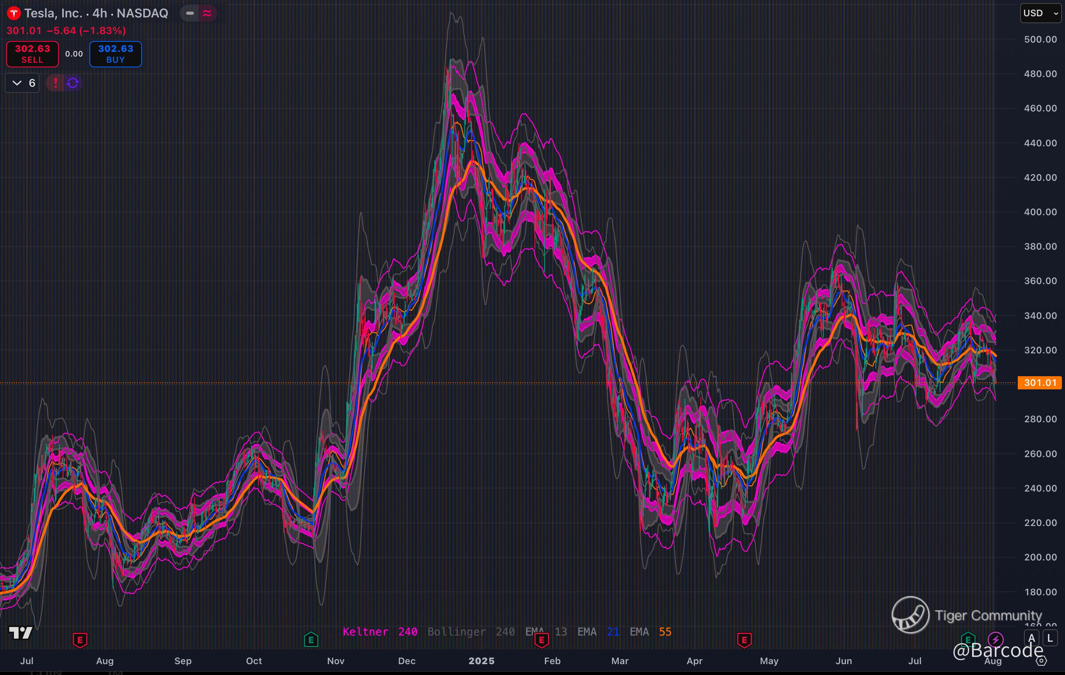Click green earnings E marker near October
Screen dimensions: 1065x675
(311, 640)
